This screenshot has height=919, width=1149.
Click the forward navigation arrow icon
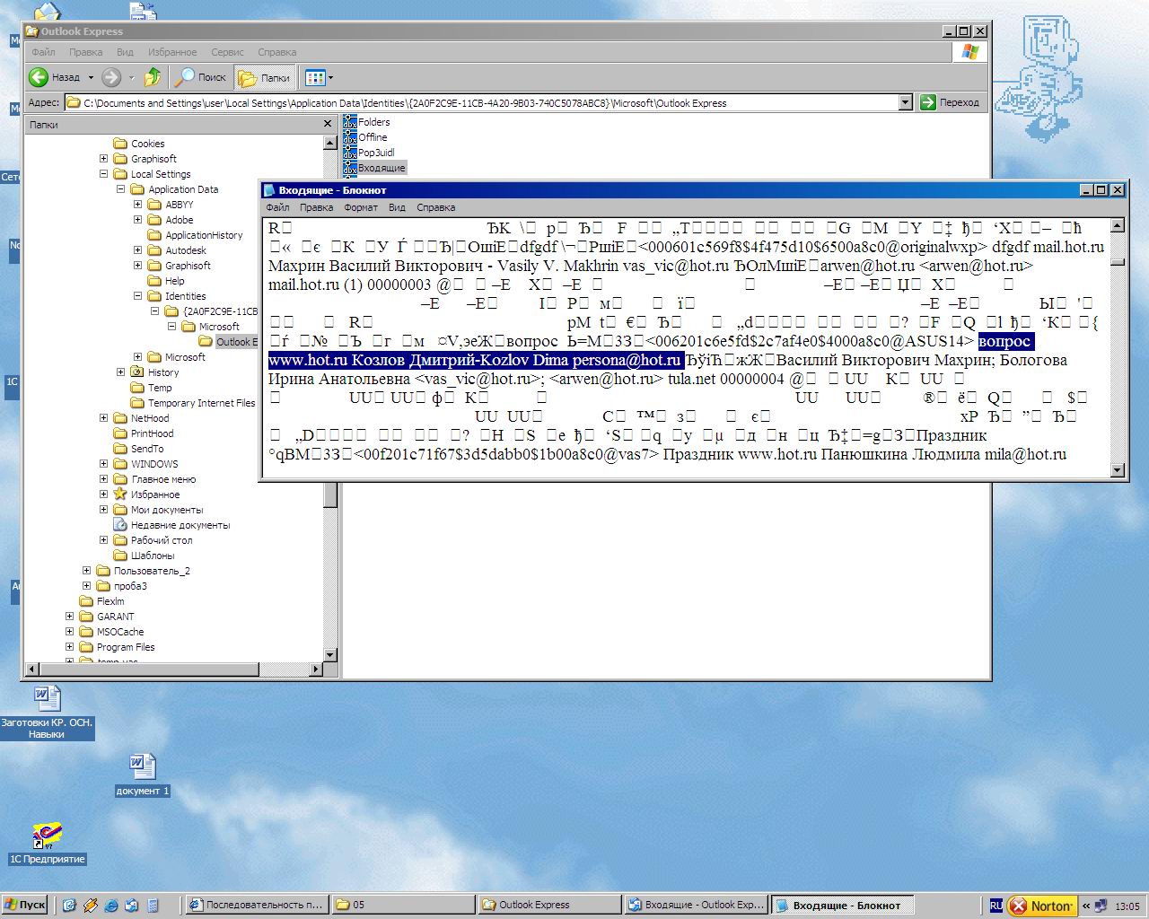pos(111,77)
